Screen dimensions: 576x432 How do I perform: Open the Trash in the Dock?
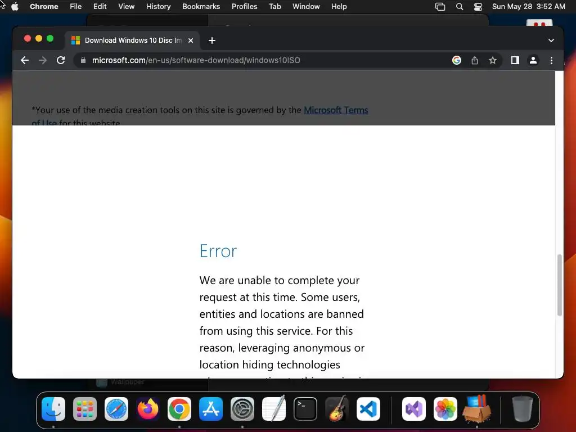click(x=523, y=408)
